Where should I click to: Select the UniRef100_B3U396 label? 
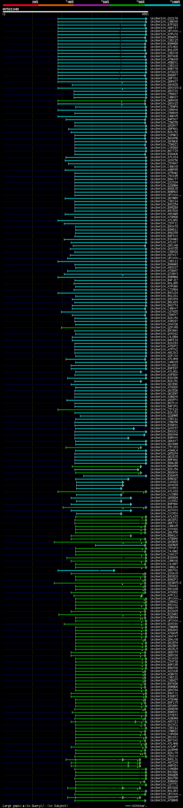pyautogui.click(x=164, y=378)
